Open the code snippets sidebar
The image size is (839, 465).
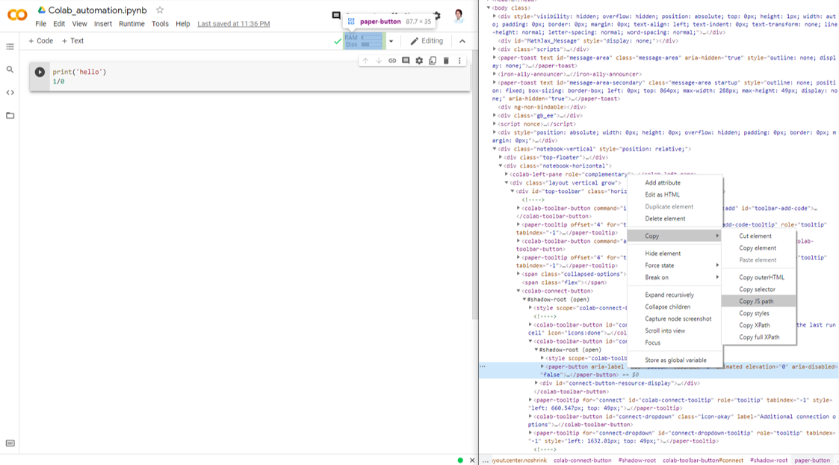10,93
